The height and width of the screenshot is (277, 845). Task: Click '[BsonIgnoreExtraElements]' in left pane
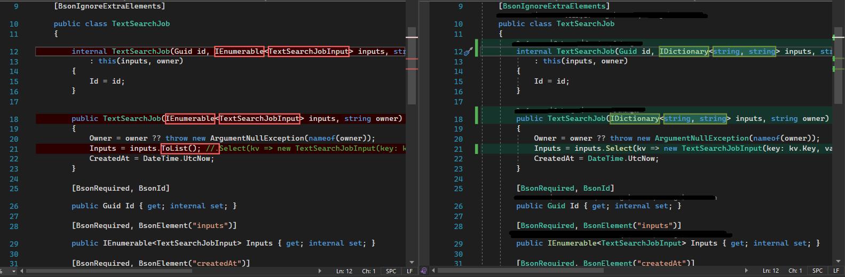(x=109, y=6)
